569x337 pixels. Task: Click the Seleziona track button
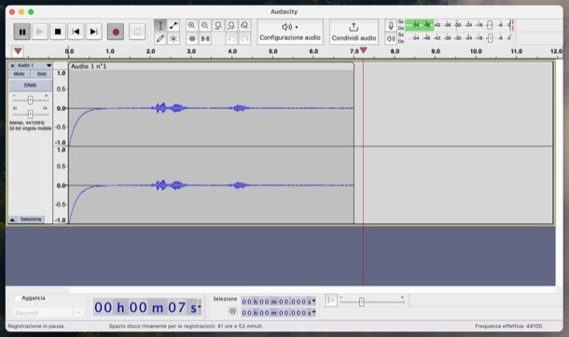click(x=31, y=220)
